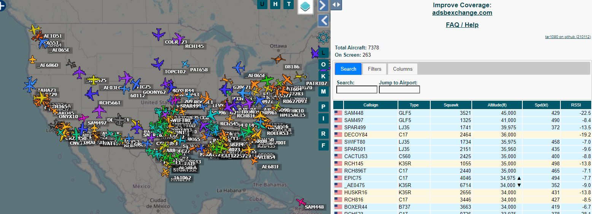
Task: Select the DECOY84 table row
Action: click(x=462, y=135)
